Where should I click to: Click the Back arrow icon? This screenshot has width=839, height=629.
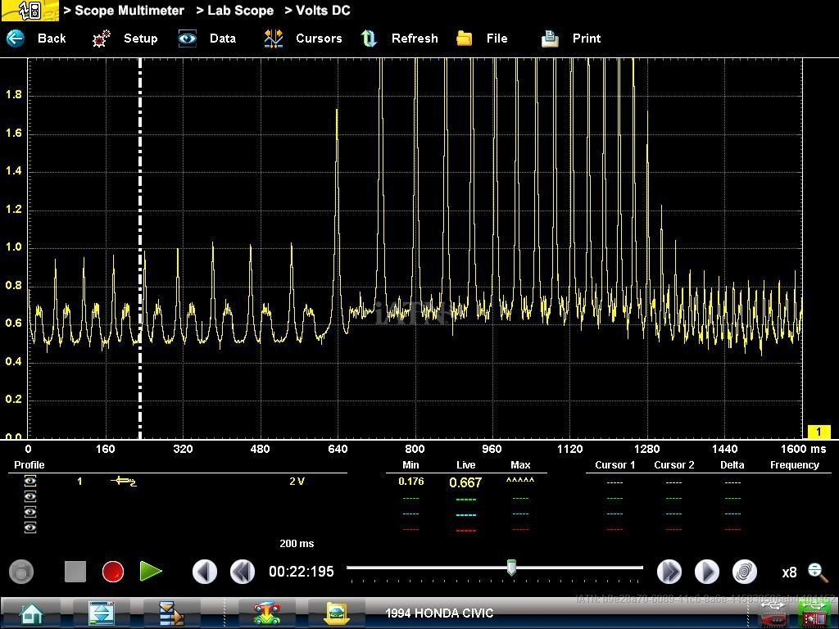16,38
